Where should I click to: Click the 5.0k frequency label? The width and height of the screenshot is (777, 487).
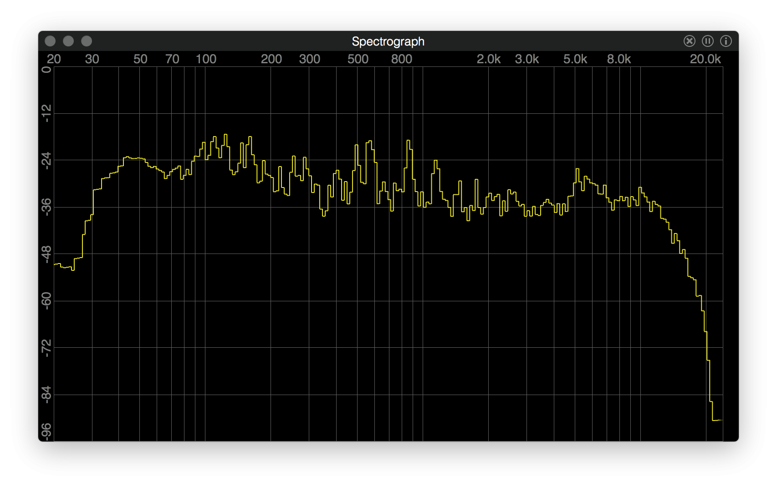tap(575, 59)
